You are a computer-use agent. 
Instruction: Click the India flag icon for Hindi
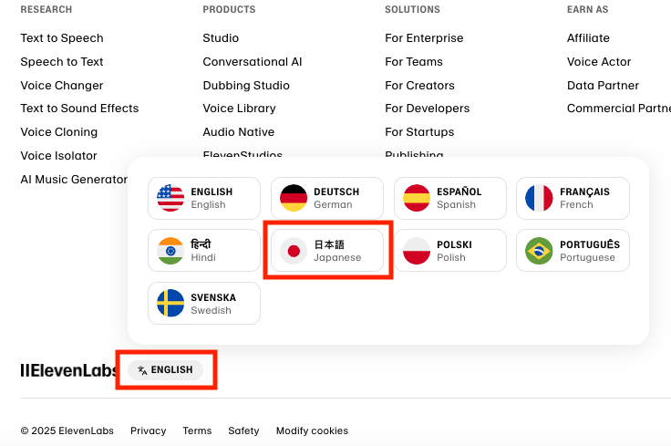pos(170,251)
